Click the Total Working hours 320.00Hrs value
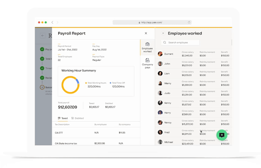261x168 pixels. click(x=94, y=87)
